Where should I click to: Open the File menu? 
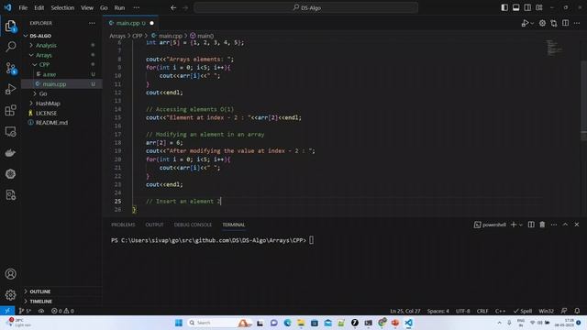(23, 7)
